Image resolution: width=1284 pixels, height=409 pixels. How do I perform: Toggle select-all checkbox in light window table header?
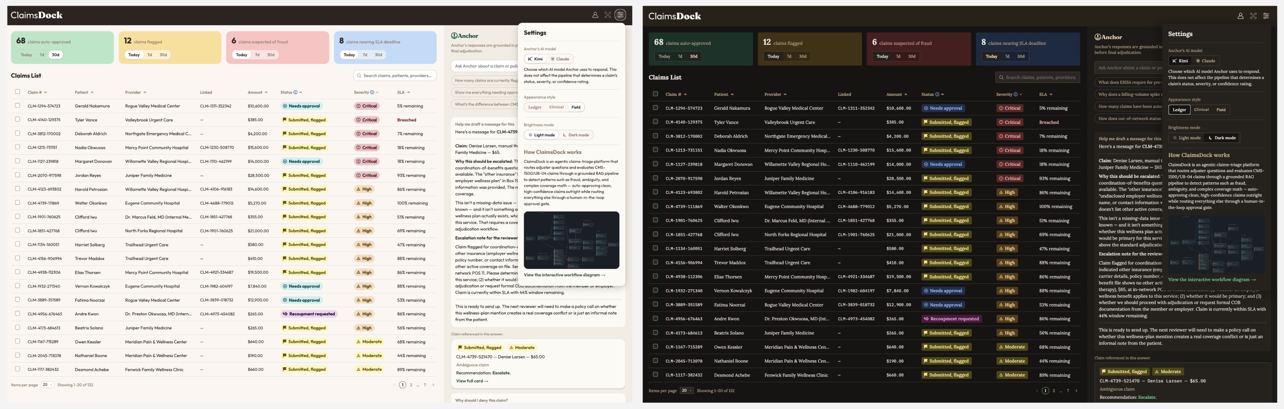17,91
